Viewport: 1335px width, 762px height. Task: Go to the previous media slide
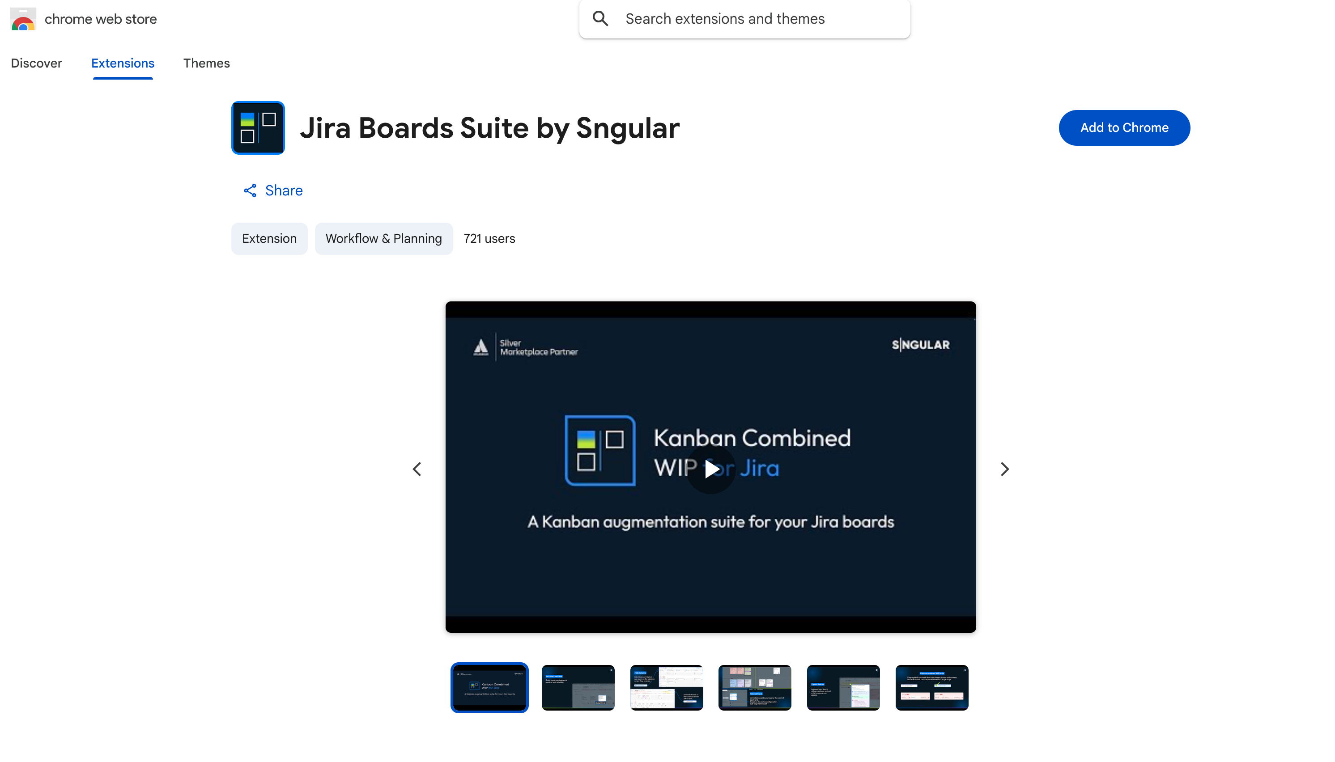pos(417,469)
